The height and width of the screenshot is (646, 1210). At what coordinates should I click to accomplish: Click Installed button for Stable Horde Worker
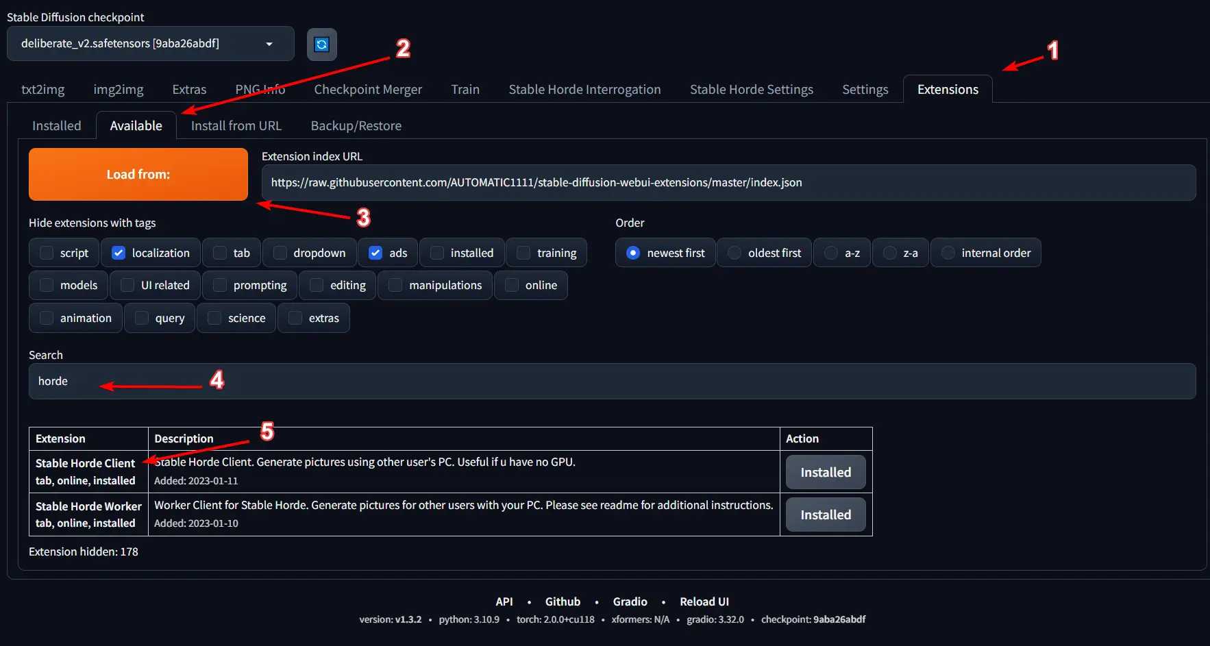[x=826, y=514]
